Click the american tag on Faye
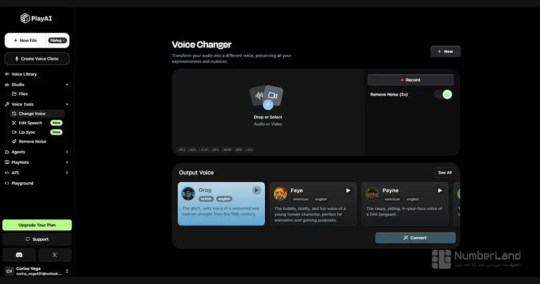Image resolution: width=540 pixels, height=284 pixels. 301,199
